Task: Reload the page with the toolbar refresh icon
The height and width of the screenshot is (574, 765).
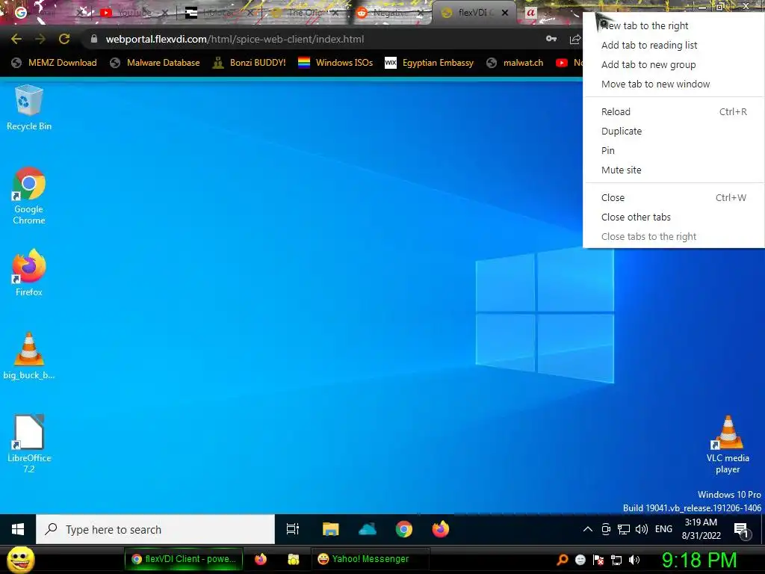Action: [64, 39]
